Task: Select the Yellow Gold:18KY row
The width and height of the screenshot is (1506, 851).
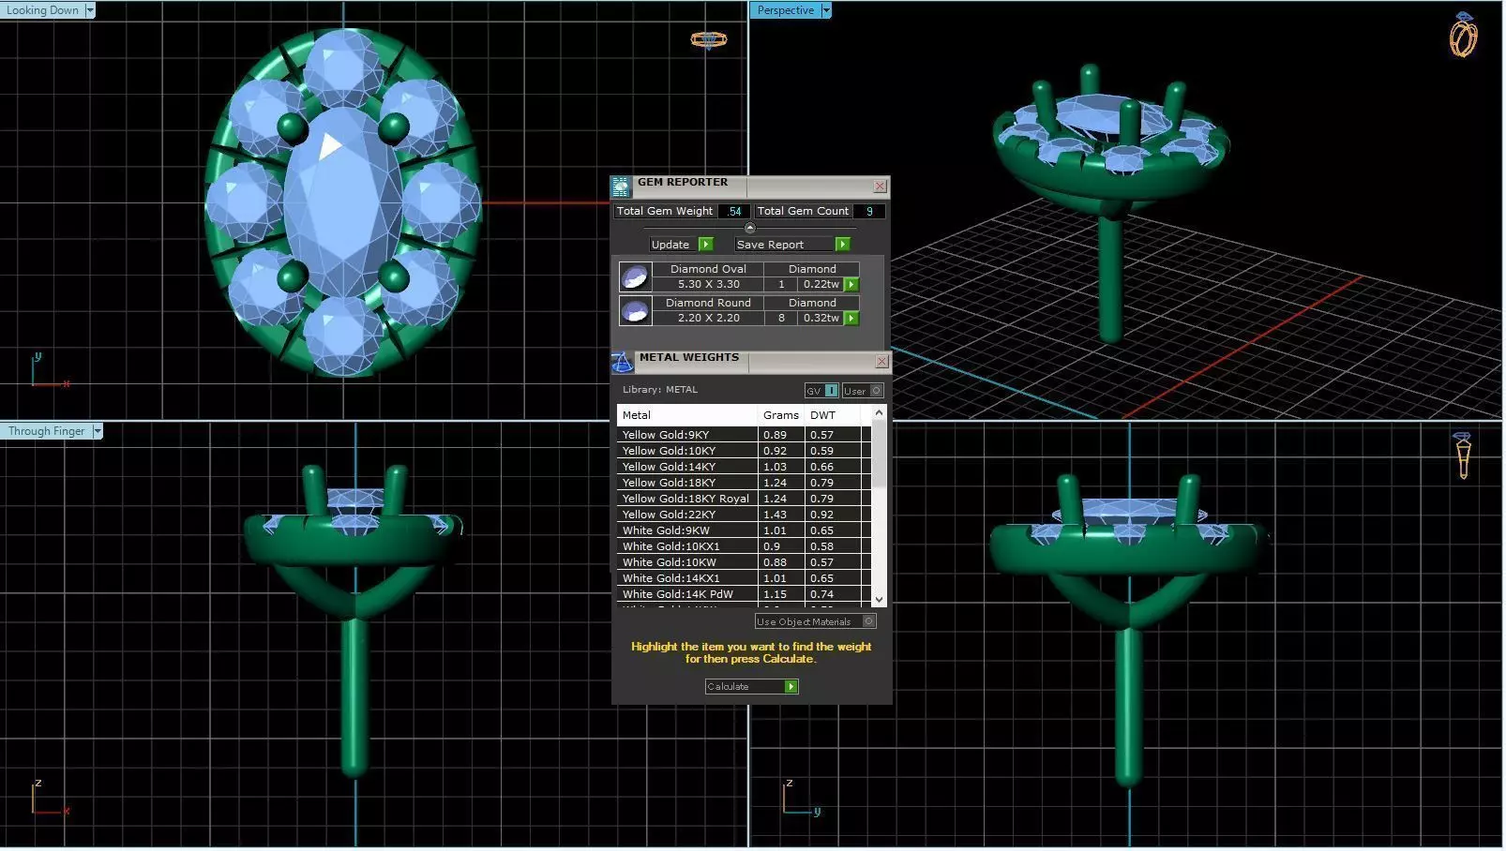Action: pos(745,483)
